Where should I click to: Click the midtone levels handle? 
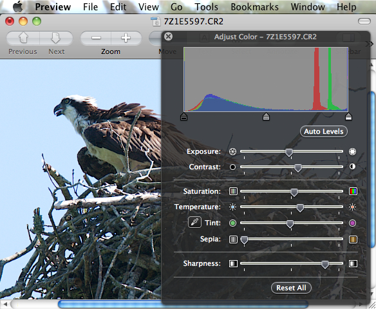266,117
